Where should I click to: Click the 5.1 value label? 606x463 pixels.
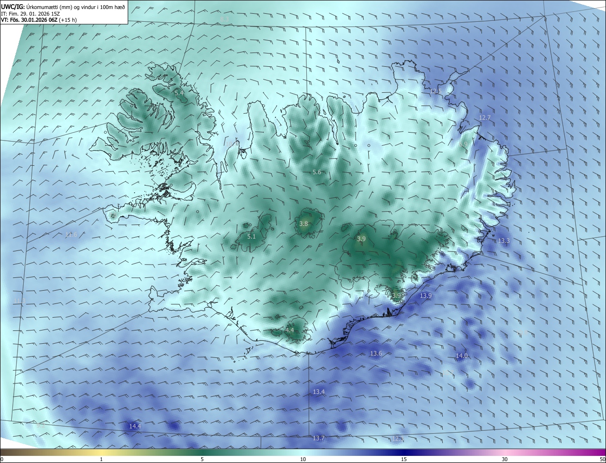click(251, 236)
